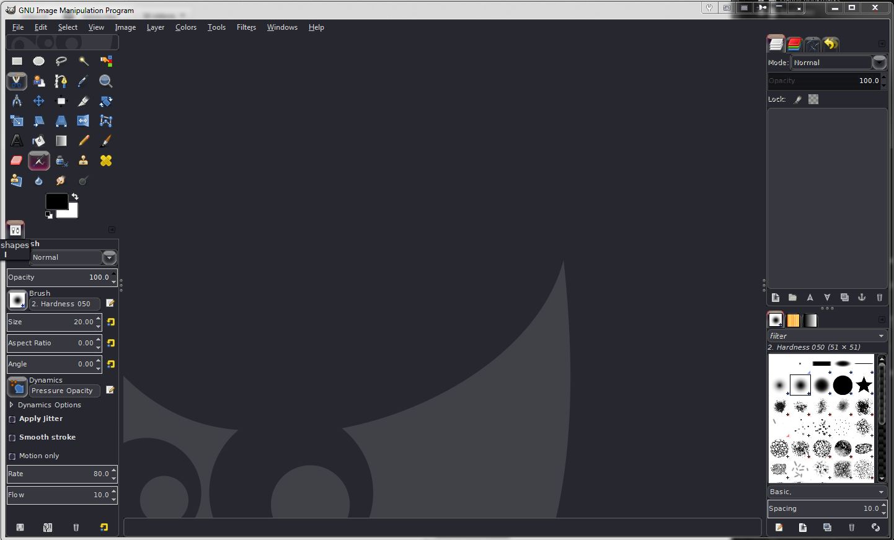894x540 pixels.
Task: Reset tool options to default values
Action: (104, 528)
